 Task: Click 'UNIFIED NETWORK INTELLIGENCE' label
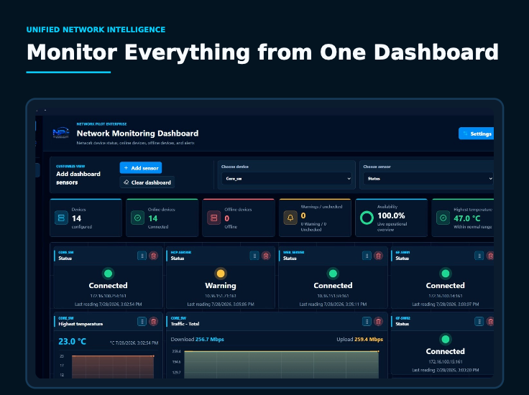(x=96, y=29)
